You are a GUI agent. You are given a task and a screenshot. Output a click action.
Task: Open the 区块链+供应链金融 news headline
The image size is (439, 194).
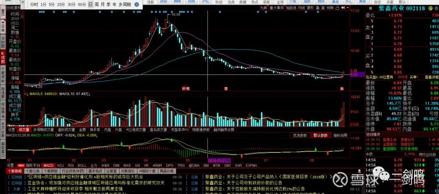coord(85,177)
